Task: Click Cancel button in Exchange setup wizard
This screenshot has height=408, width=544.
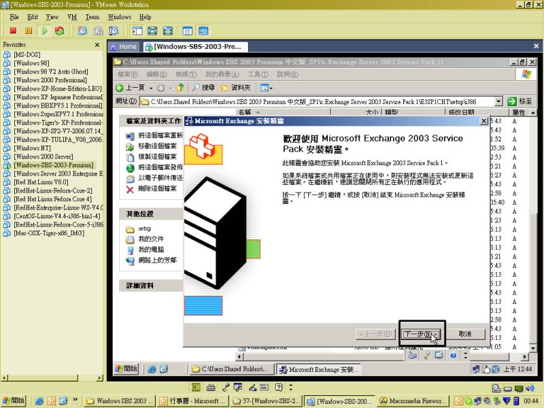Action: [x=465, y=334]
